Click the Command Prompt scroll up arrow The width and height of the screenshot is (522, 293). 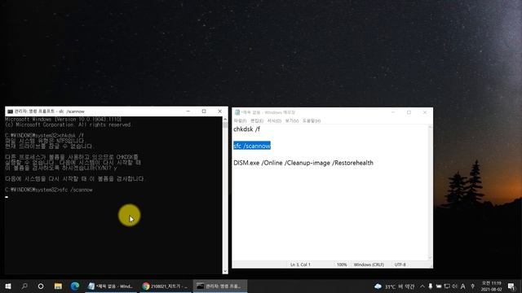(x=225, y=120)
